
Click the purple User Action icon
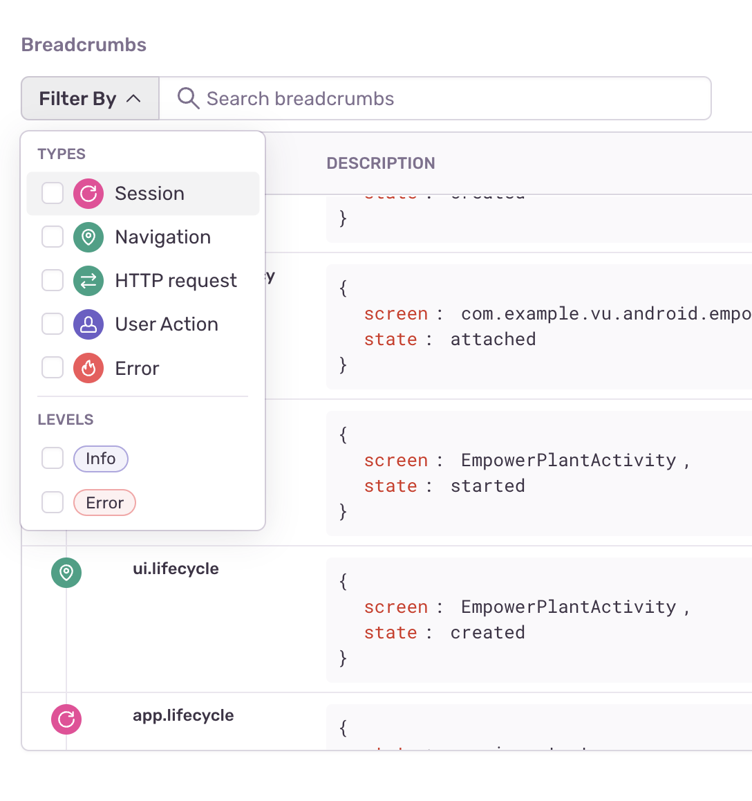(x=88, y=324)
